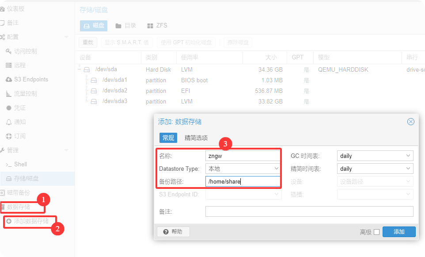Click the S3 Endpoints cloud icon

point(9,80)
